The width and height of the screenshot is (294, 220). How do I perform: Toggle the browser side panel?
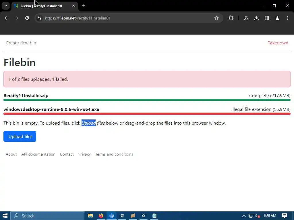[x=267, y=18]
